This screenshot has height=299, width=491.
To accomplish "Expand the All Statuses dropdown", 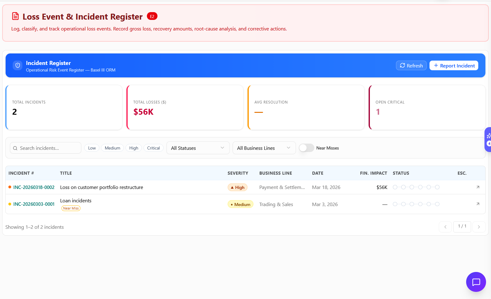I will [x=198, y=148].
